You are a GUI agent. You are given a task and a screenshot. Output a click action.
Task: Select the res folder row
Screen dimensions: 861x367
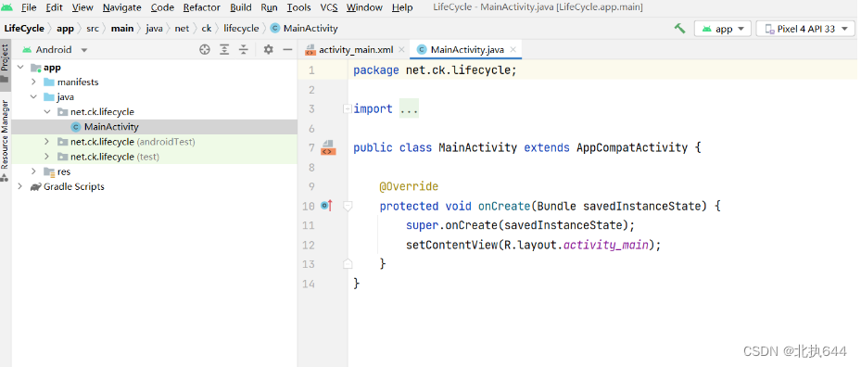coord(154,171)
